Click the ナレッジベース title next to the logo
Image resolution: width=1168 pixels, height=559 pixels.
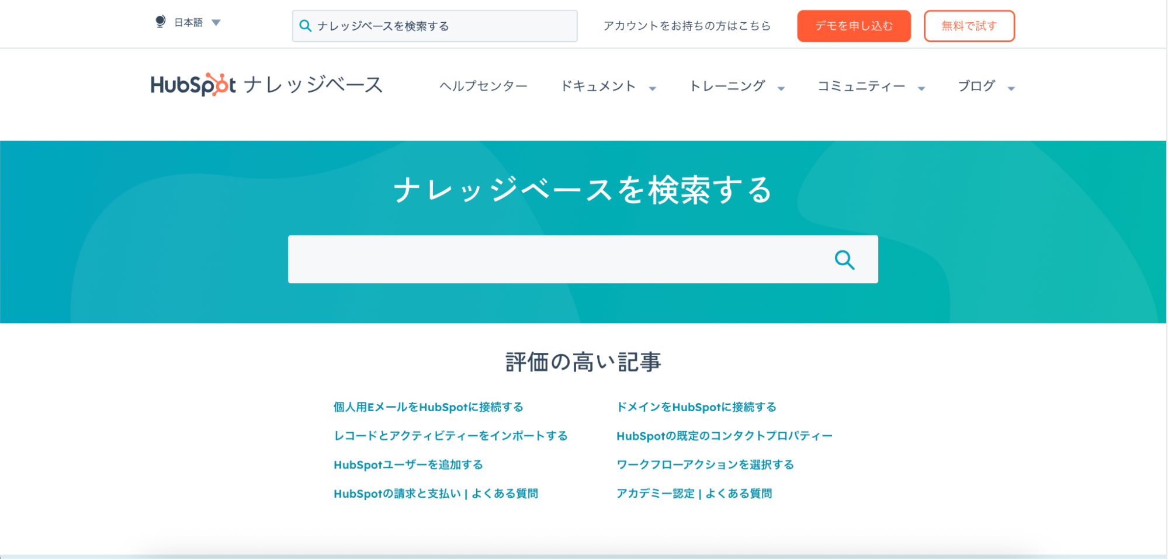coord(313,85)
